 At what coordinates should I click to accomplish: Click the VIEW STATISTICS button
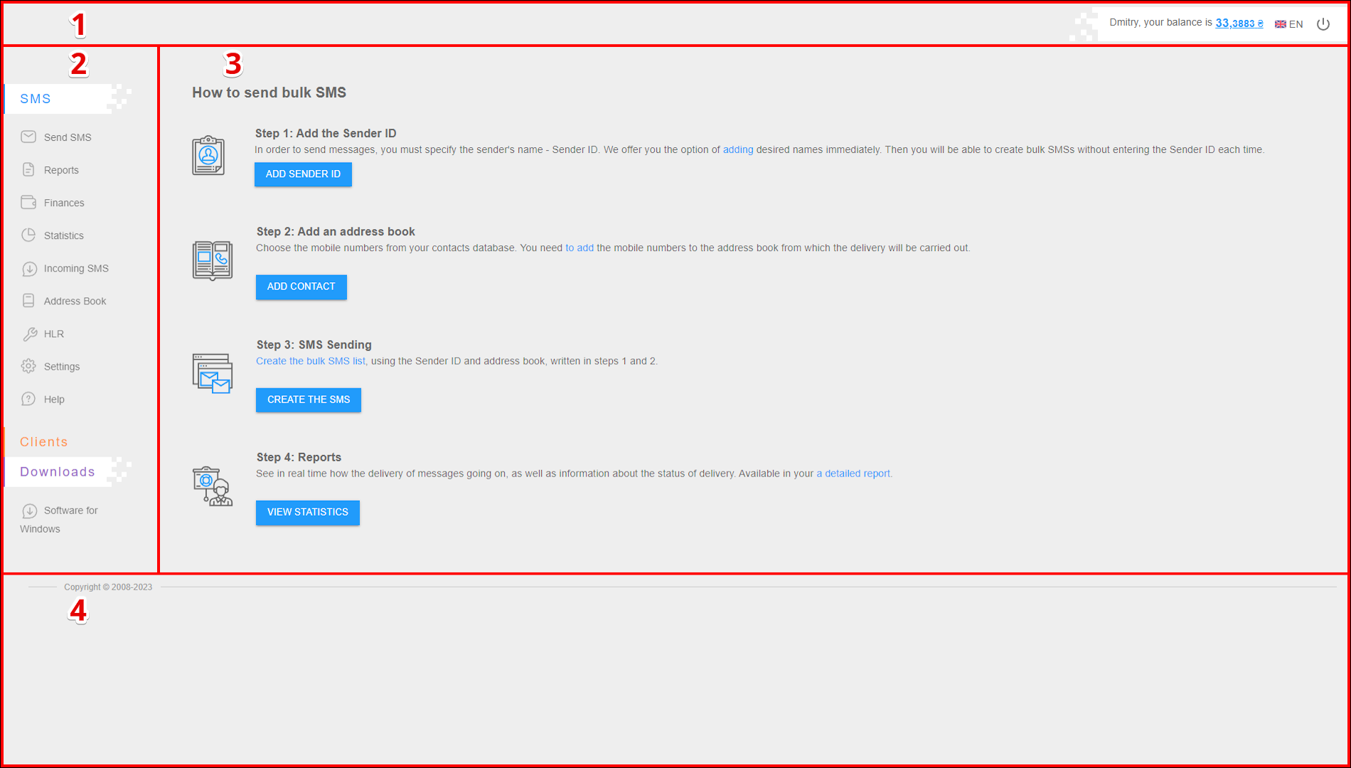coord(308,512)
